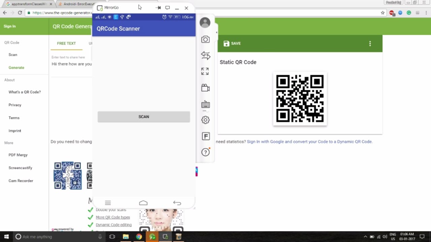Open the Cam Recorder link
This screenshot has height=242, width=431.
[21, 181]
